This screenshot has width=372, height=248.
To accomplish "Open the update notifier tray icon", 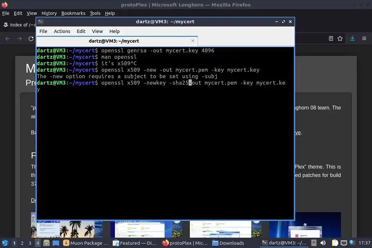I will (x=352, y=242).
